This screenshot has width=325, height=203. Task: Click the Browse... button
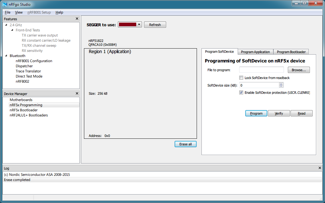[x=299, y=70]
